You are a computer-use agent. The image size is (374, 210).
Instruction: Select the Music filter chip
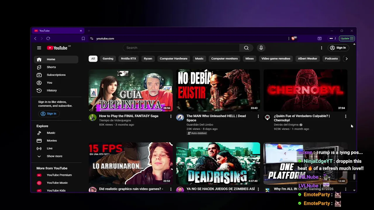pos(199,59)
